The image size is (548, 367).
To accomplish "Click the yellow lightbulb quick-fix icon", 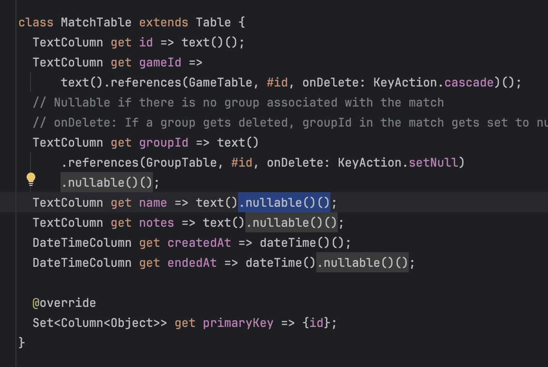I will pyautogui.click(x=31, y=179).
